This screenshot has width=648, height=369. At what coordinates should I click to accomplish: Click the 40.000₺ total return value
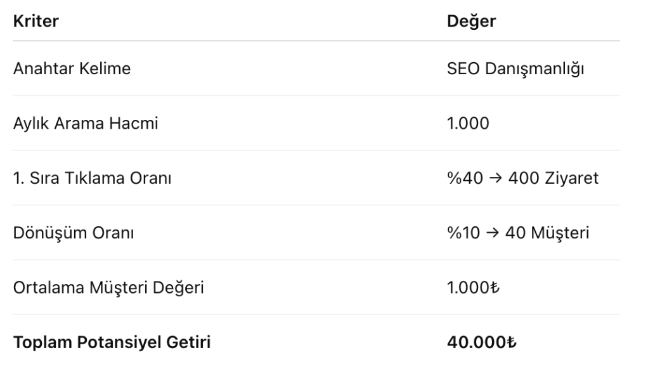(481, 343)
